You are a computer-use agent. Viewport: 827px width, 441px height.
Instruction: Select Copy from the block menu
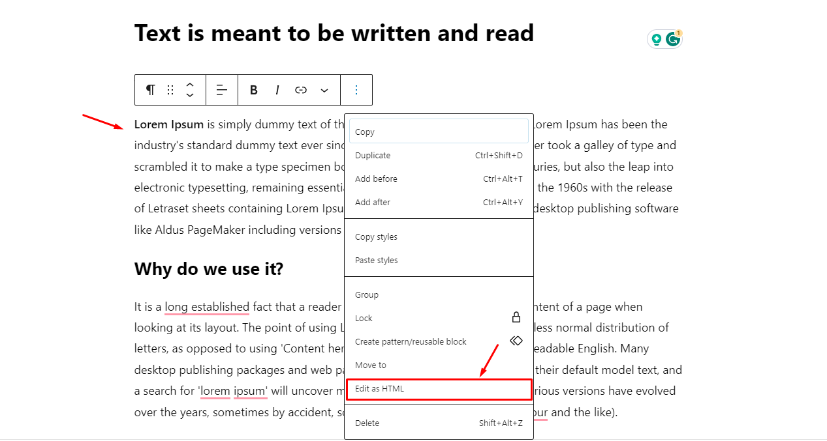439,132
